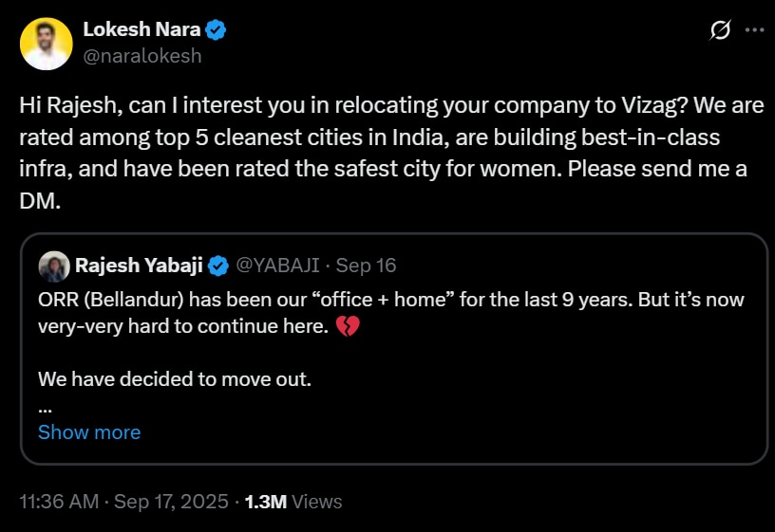The height and width of the screenshot is (532, 775).
Task: Open the 11:36 AM · Sep 17, 2025 timestamp
Action: [x=123, y=502]
